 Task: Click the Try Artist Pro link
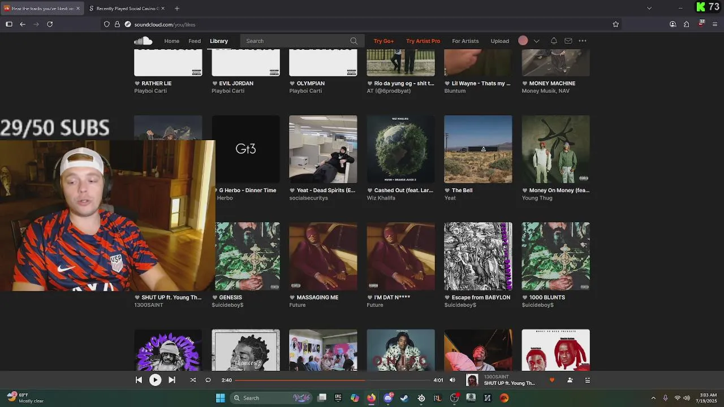point(423,41)
